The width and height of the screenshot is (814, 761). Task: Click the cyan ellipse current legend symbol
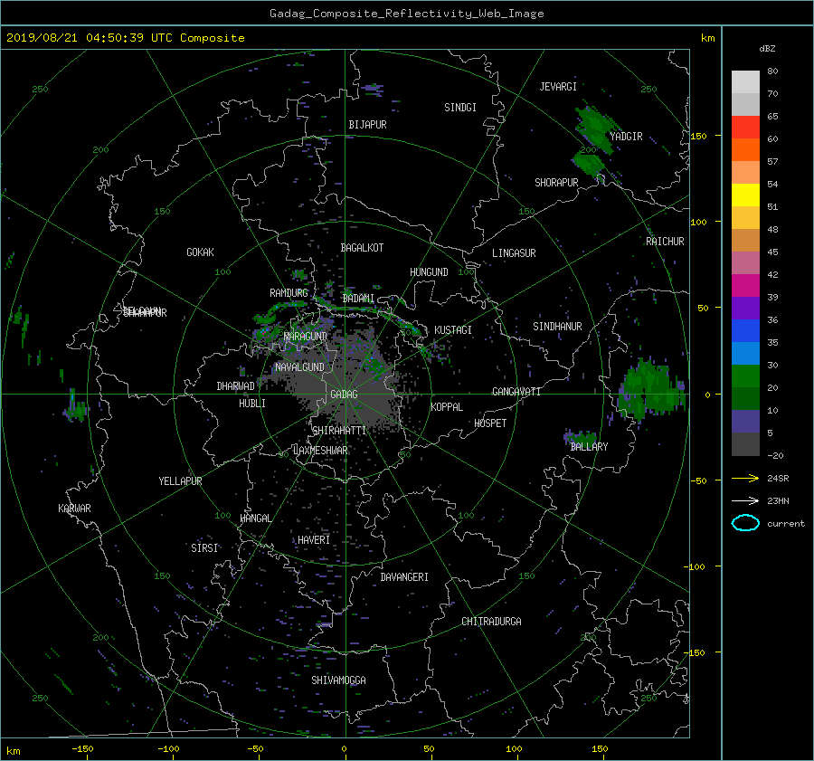point(745,523)
